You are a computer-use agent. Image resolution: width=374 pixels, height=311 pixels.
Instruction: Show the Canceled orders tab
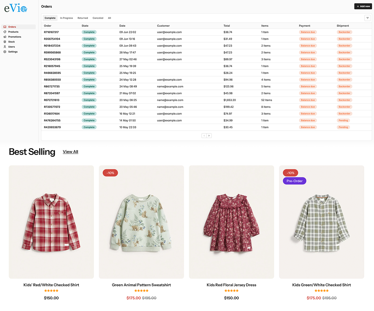tap(98, 18)
